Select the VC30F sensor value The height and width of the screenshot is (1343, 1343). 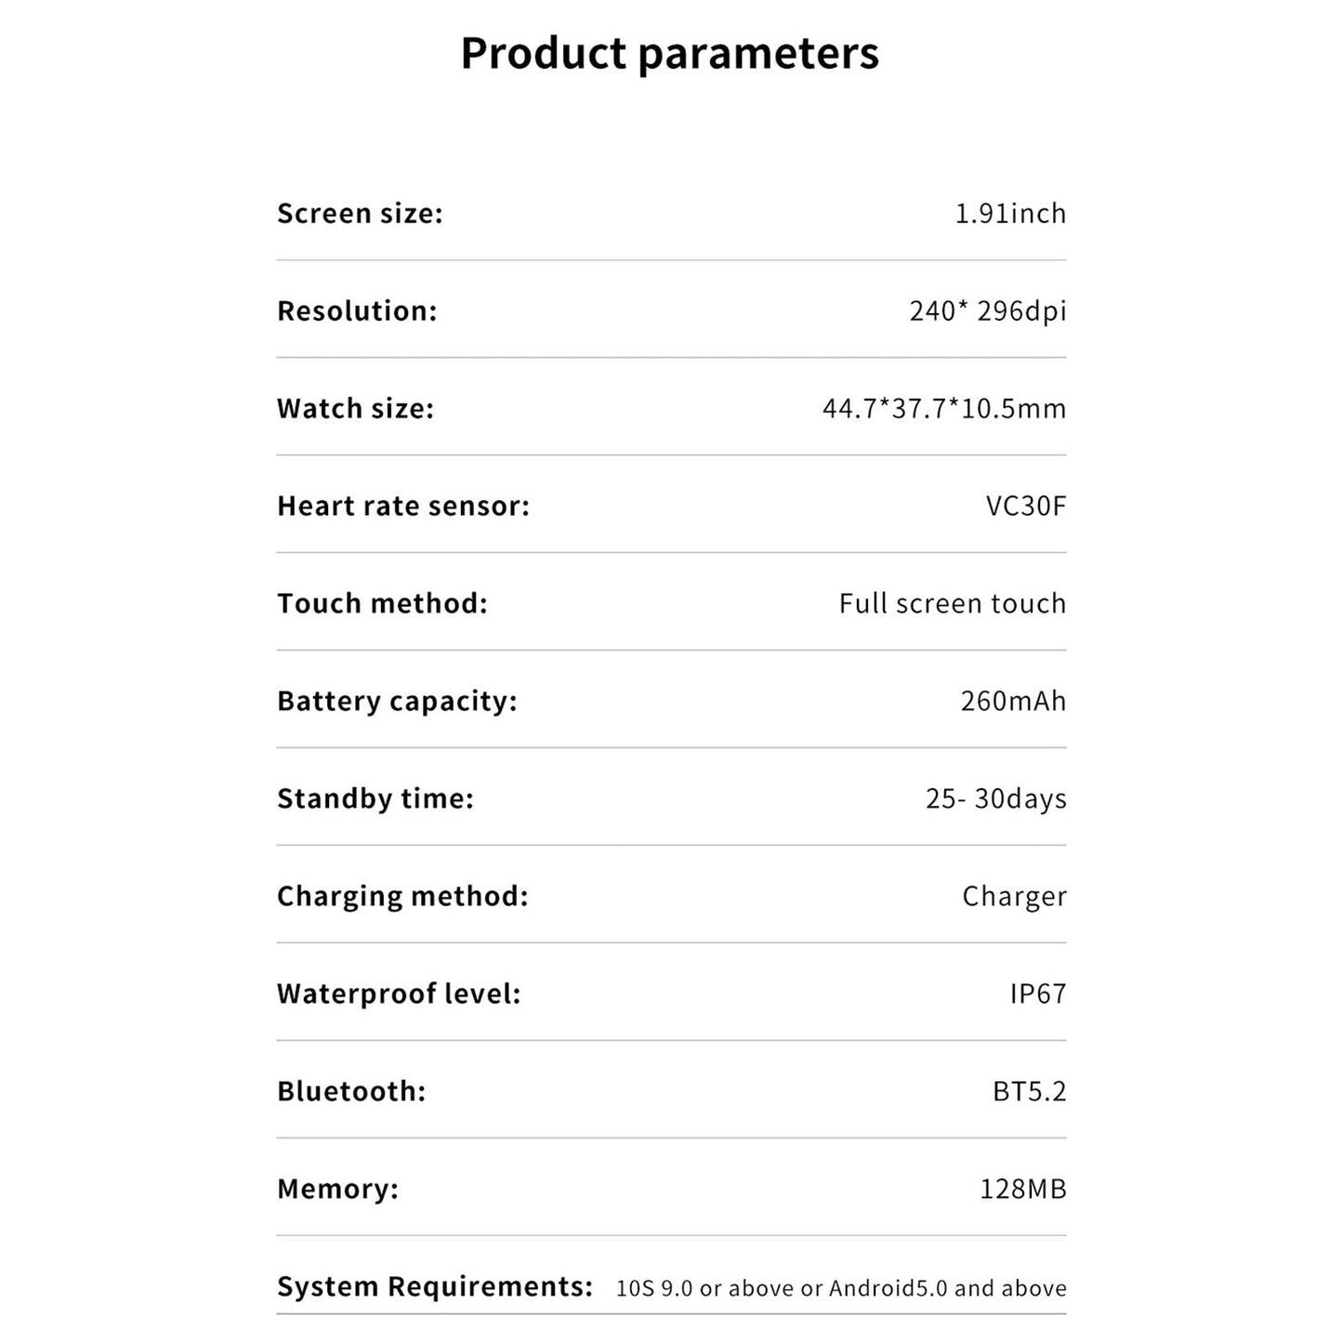coord(1025,507)
